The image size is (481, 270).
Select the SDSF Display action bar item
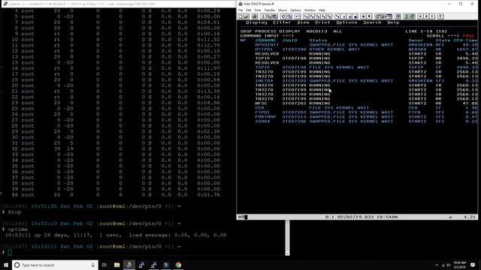(256, 22)
